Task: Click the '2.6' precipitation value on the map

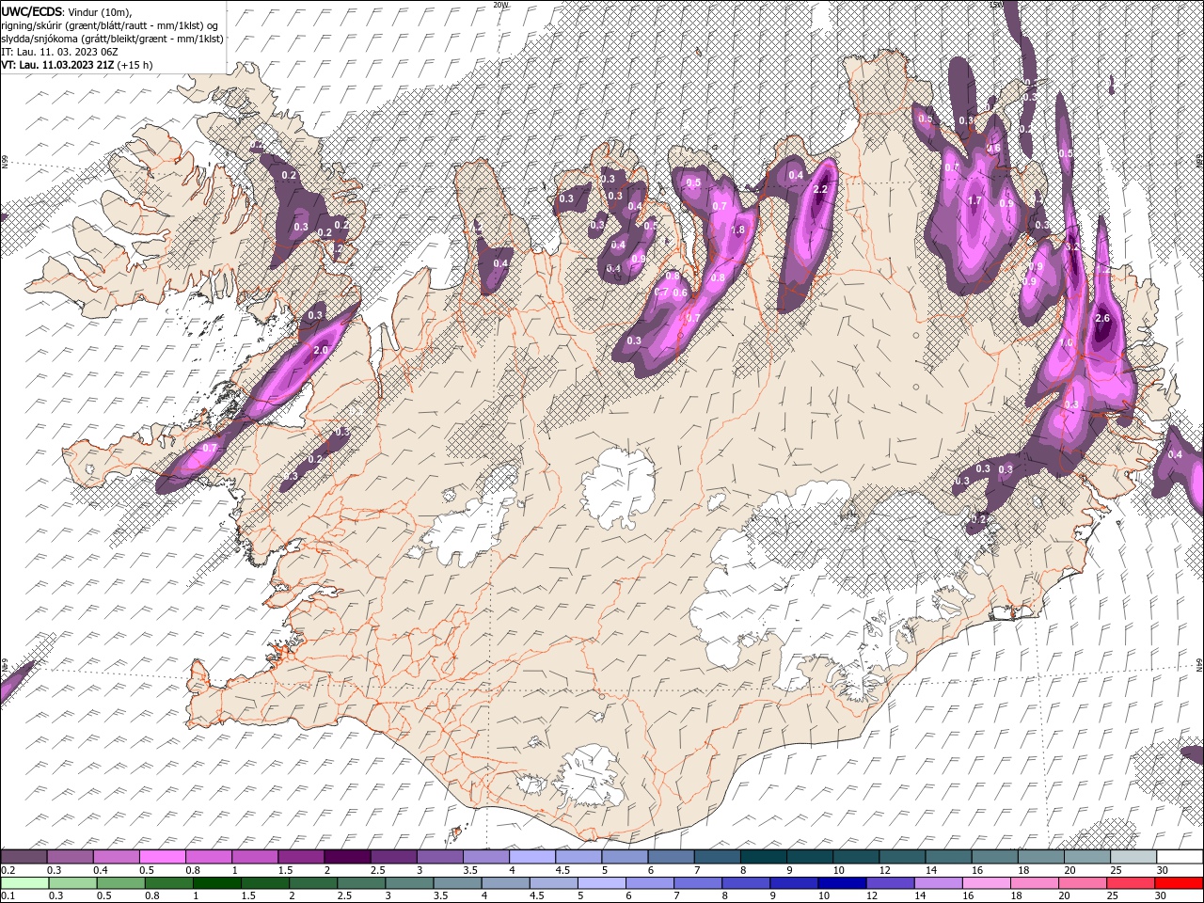Action: [x=1103, y=319]
